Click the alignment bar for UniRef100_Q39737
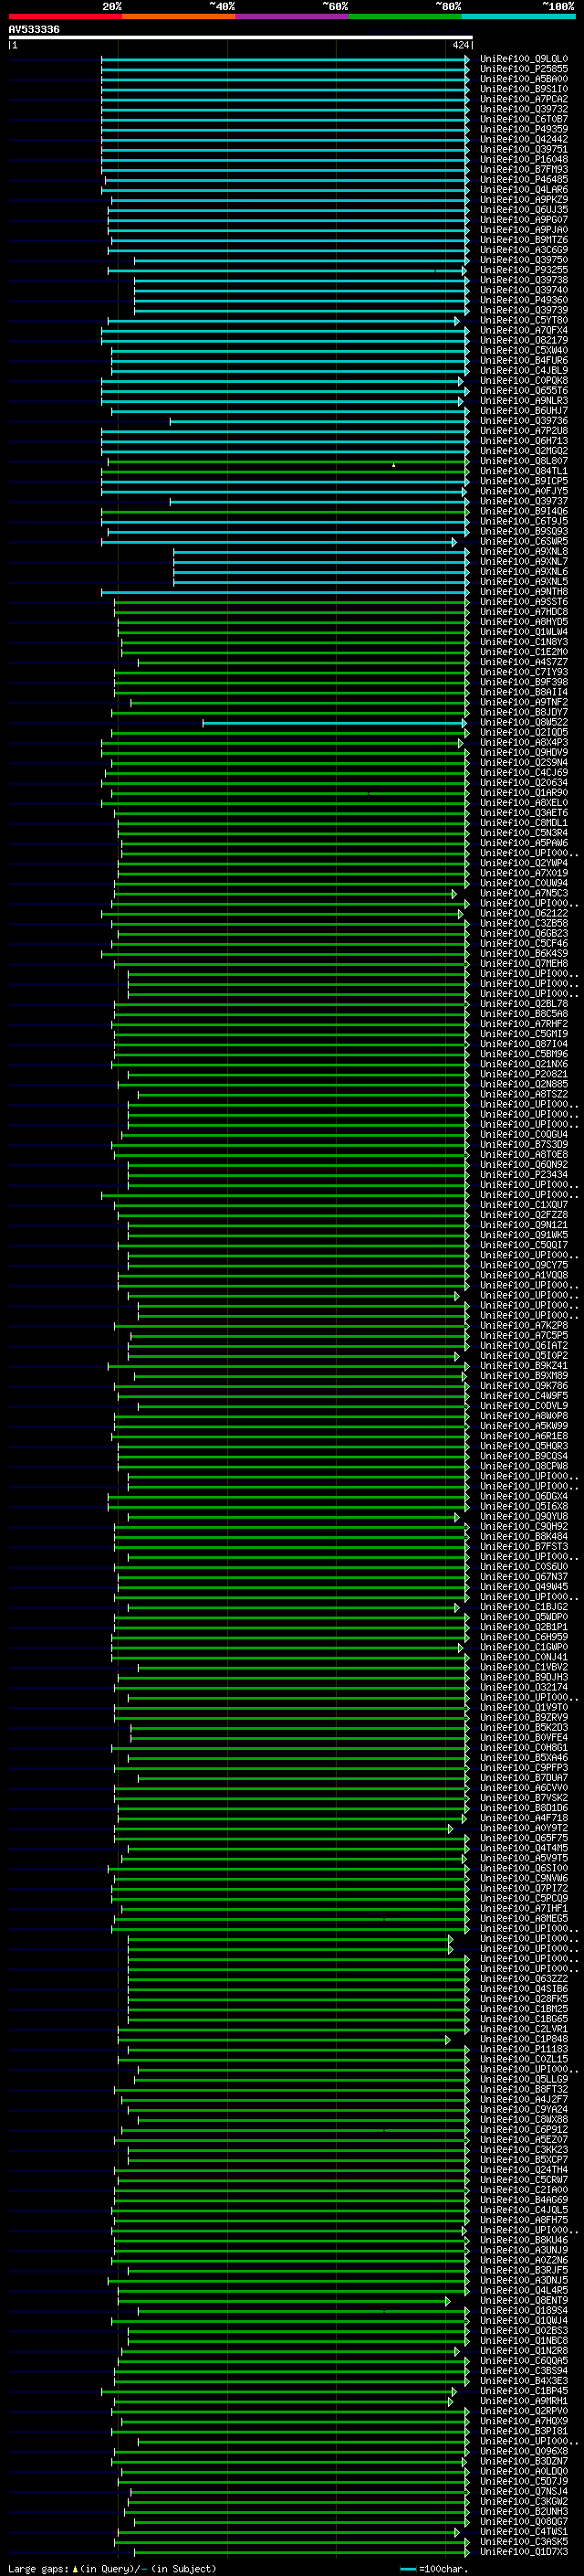The width and height of the screenshot is (584, 2576). 319,501
